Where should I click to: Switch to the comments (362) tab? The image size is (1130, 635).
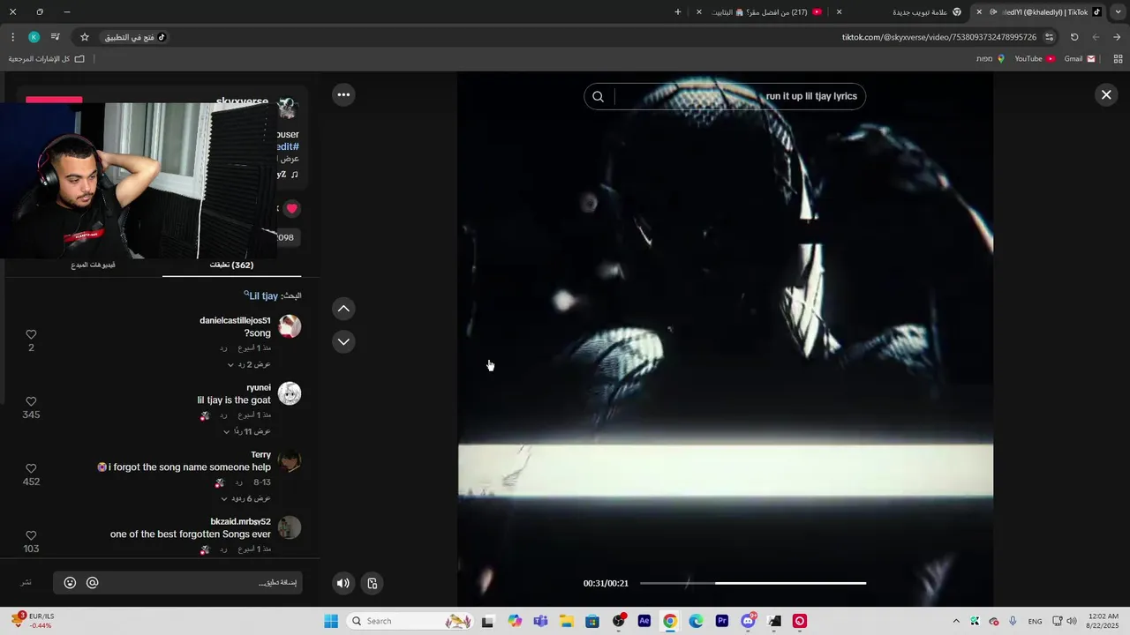pos(231,265)
